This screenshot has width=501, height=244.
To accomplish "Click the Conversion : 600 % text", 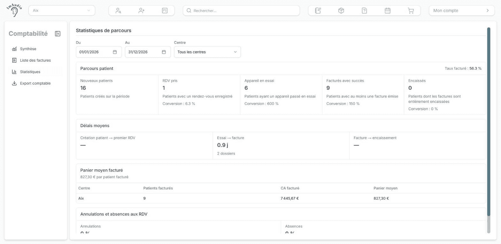I will coord(261,104).
